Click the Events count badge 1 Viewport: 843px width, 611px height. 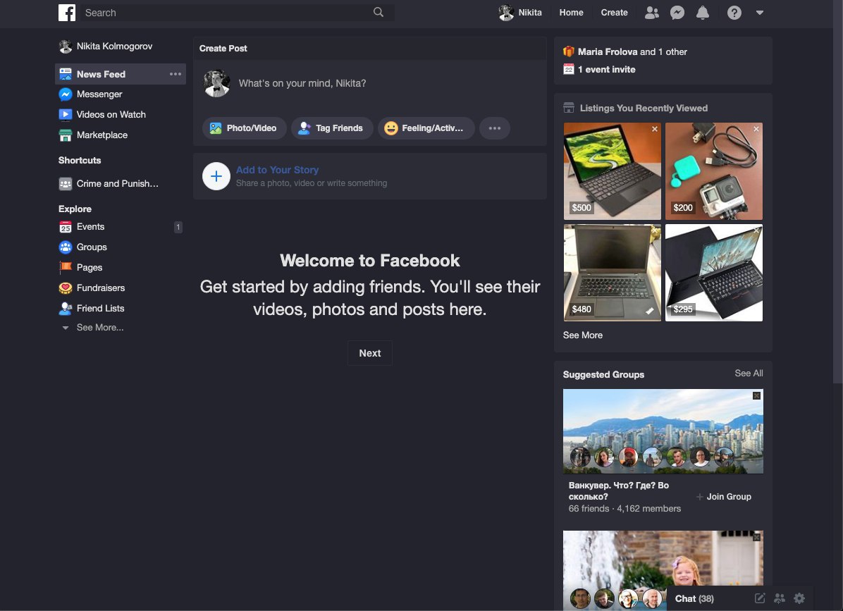(x=178, y=228)
